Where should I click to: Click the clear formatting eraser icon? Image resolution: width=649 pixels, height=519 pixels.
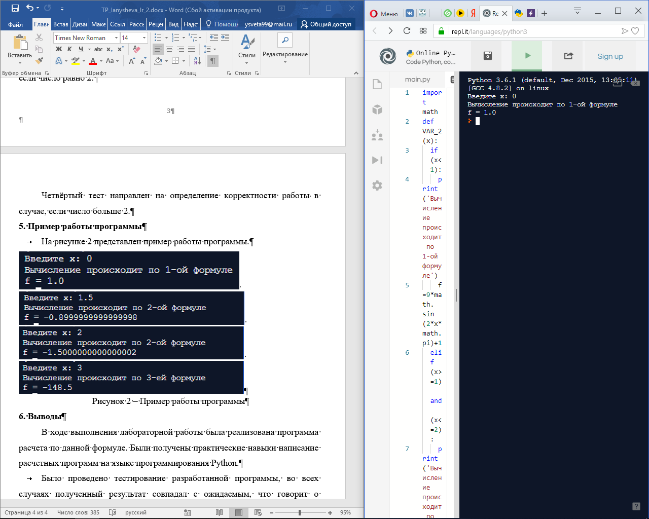[x=136, y=49]
